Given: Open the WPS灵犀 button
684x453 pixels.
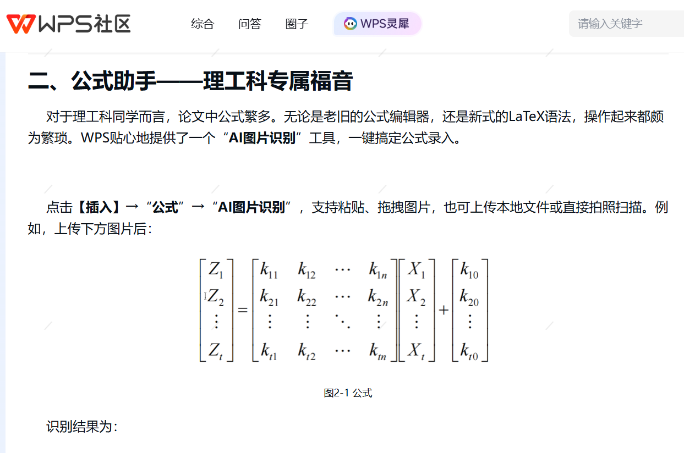Looking at the screenshot, I should [x=377, y=24].
